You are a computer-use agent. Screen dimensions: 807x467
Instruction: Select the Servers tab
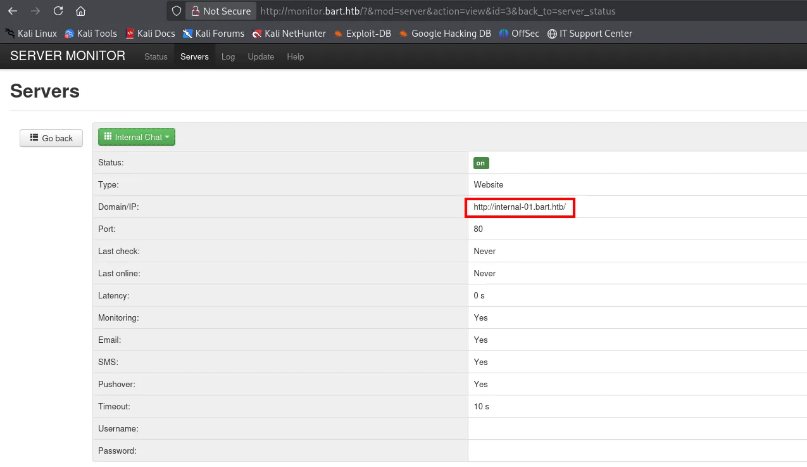(x=194, y=56)
